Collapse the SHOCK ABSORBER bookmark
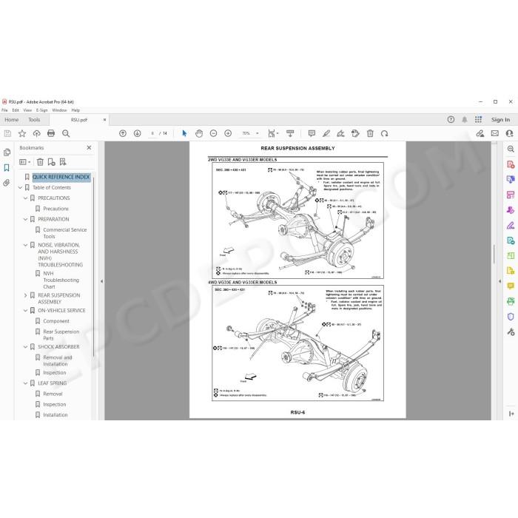 pos(25,347)
